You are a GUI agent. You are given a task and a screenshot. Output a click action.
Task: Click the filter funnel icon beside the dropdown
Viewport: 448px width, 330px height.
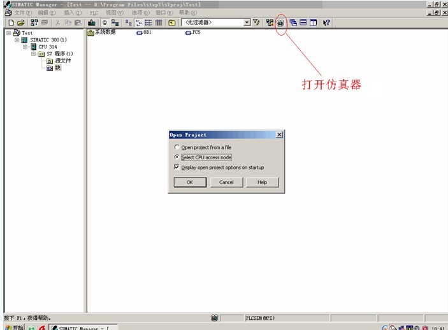click(x=256, y=22)
